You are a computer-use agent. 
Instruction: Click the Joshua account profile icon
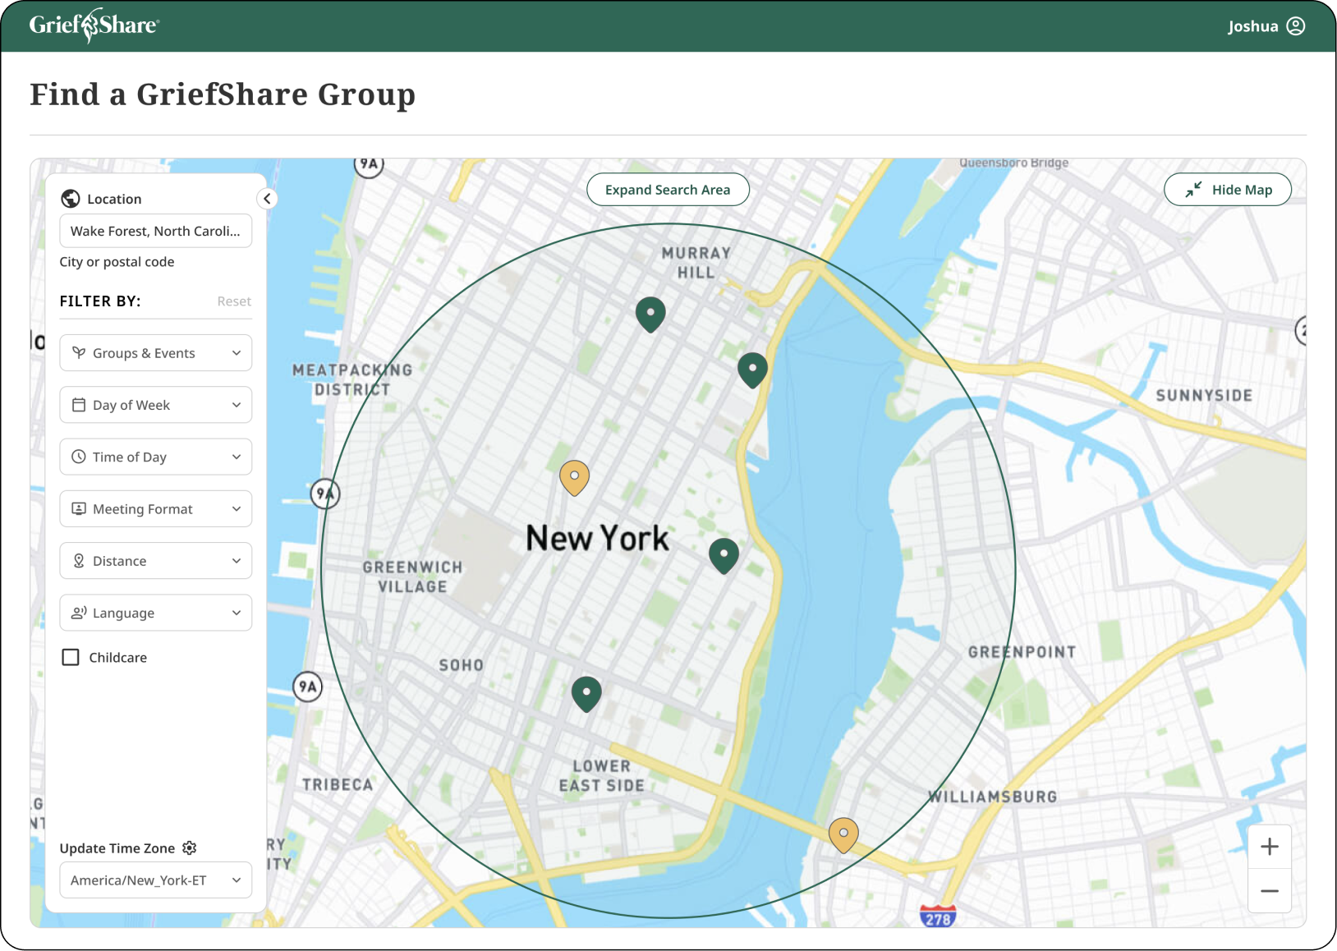(1296, 25)
